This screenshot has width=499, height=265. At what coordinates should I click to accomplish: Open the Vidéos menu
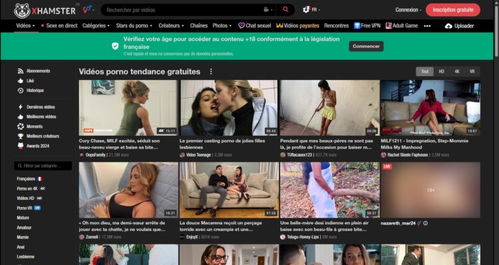tap(25, 25)
